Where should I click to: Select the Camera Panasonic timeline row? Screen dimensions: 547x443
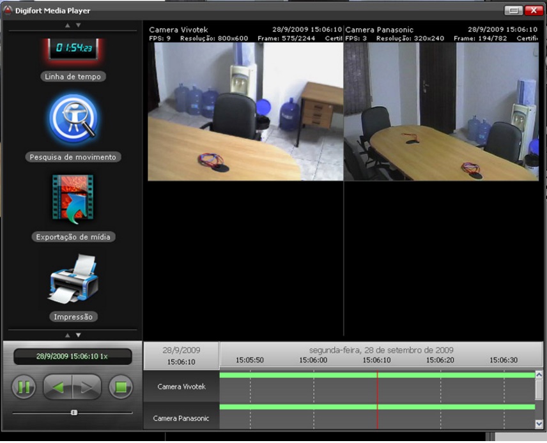point(181,418)
